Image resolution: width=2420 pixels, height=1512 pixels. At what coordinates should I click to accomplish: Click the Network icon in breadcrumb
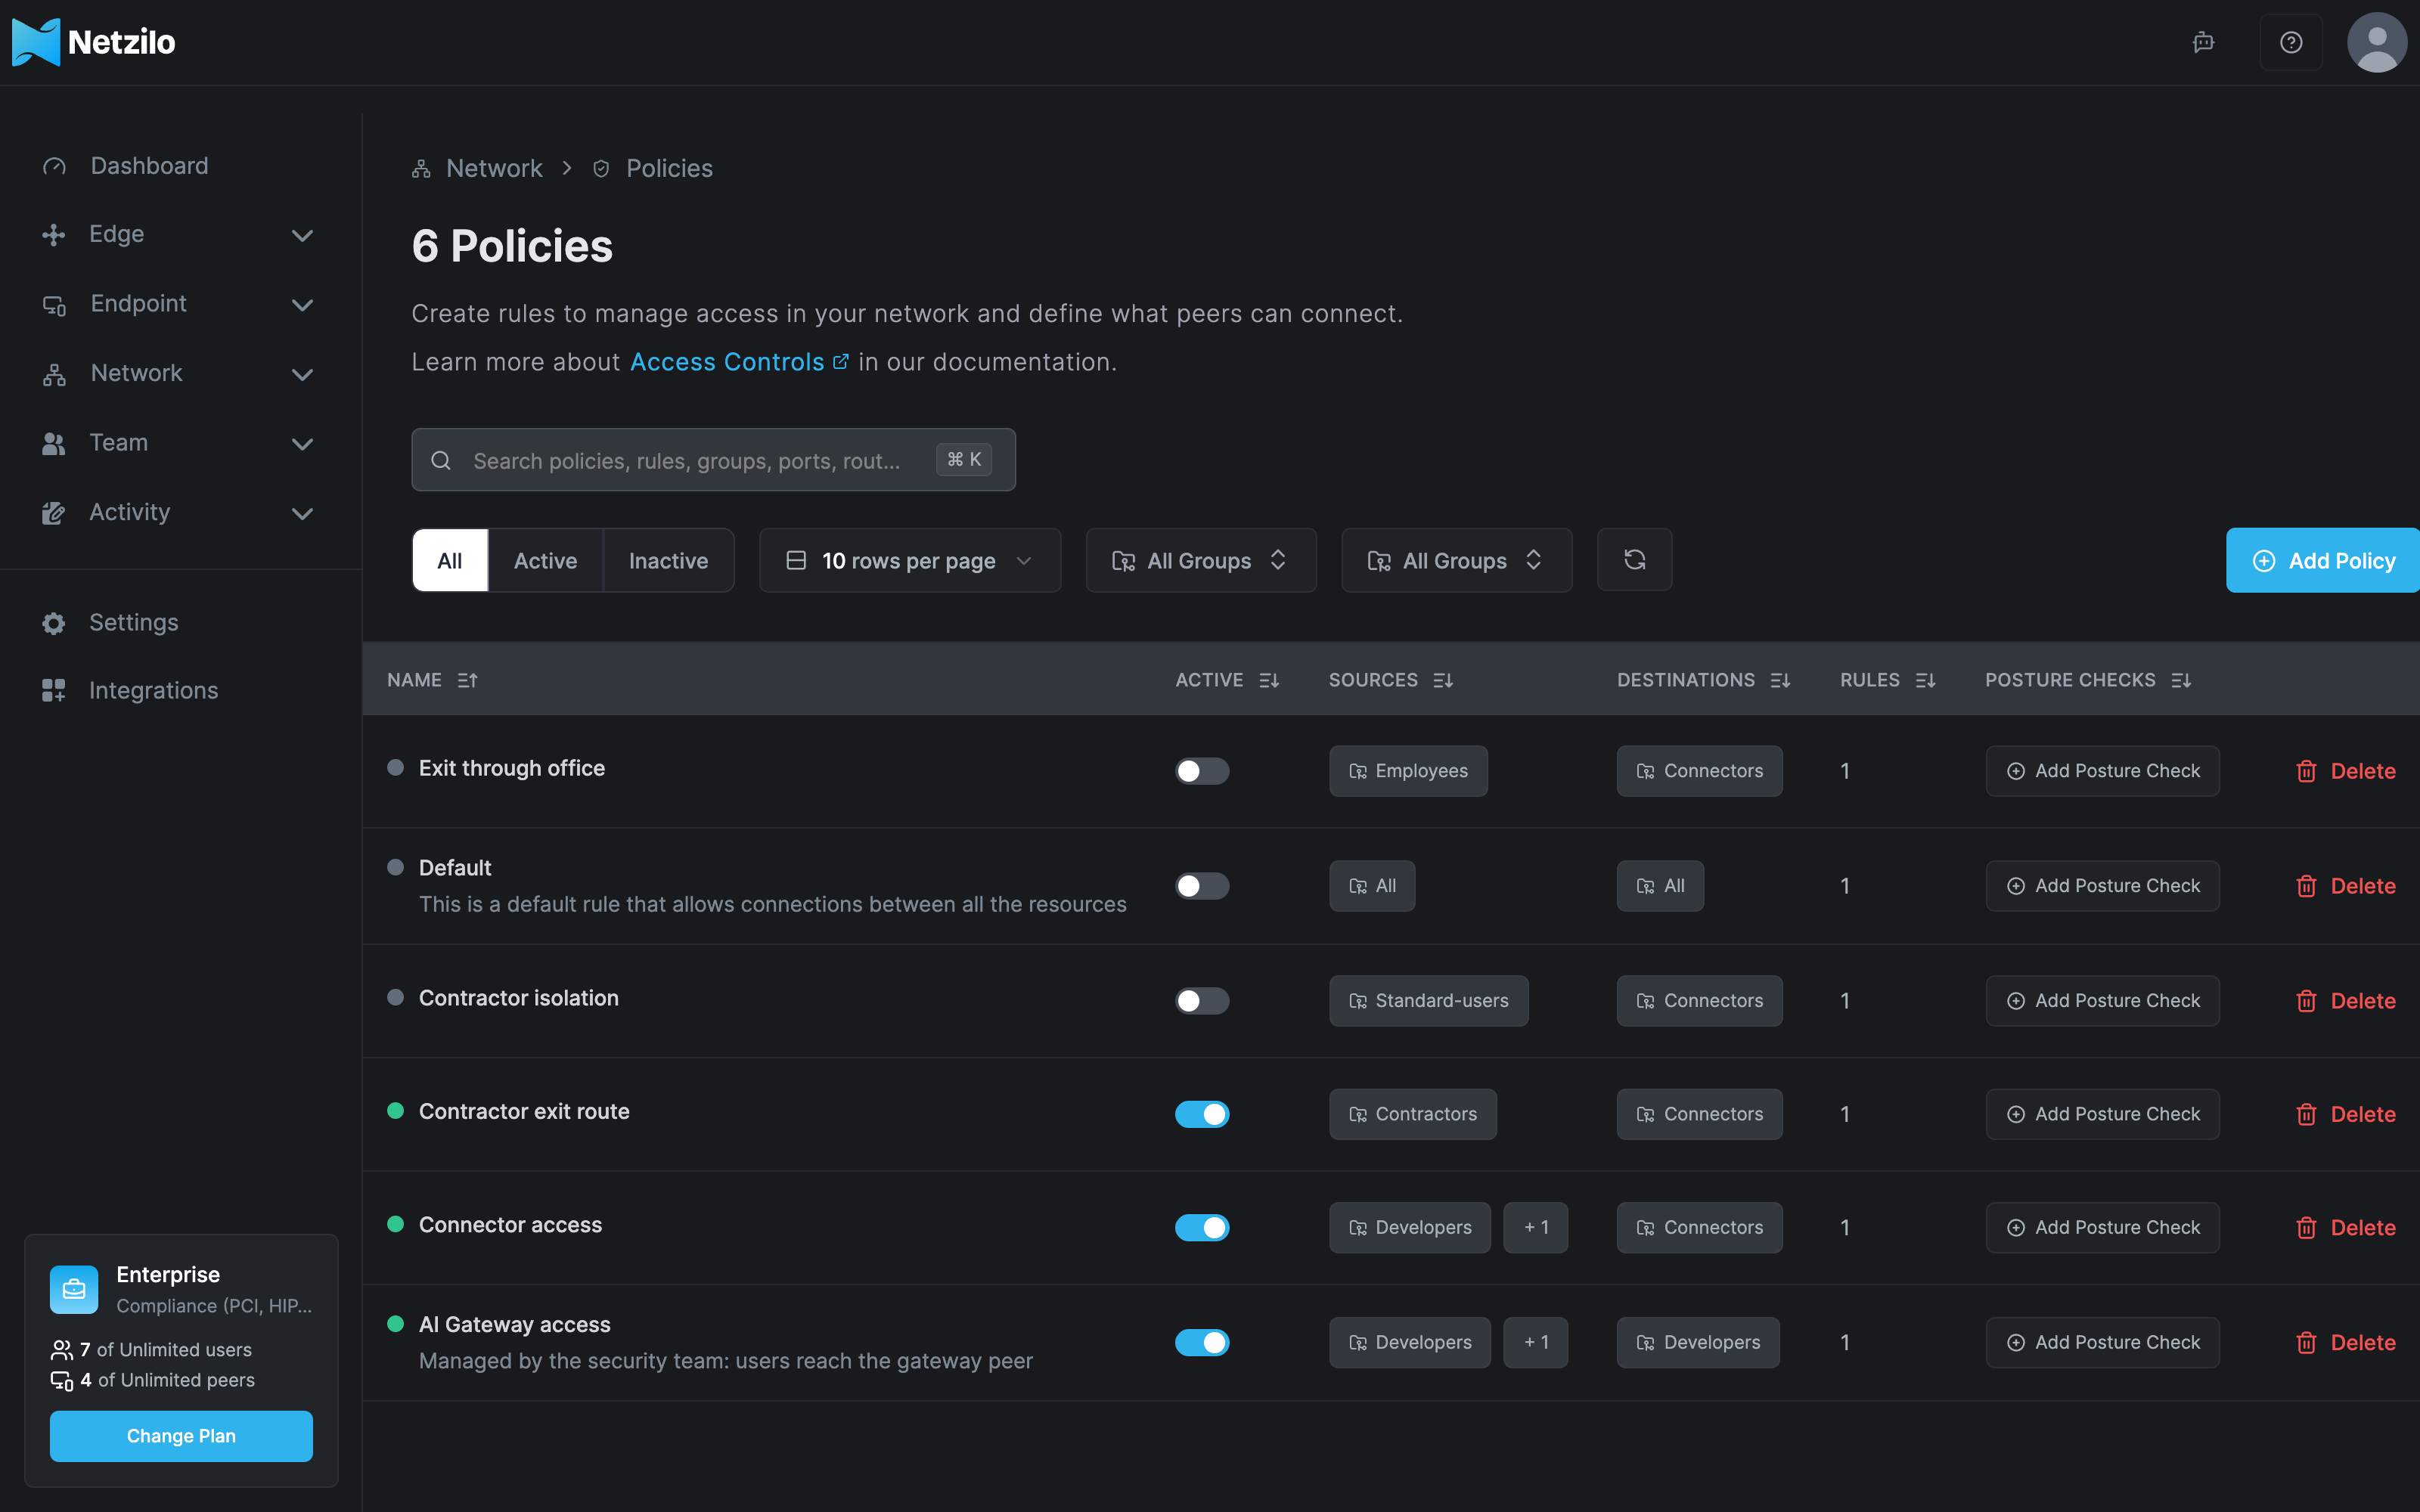(x=421, y=169)
